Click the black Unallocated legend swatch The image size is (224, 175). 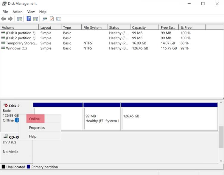(3, 167)
